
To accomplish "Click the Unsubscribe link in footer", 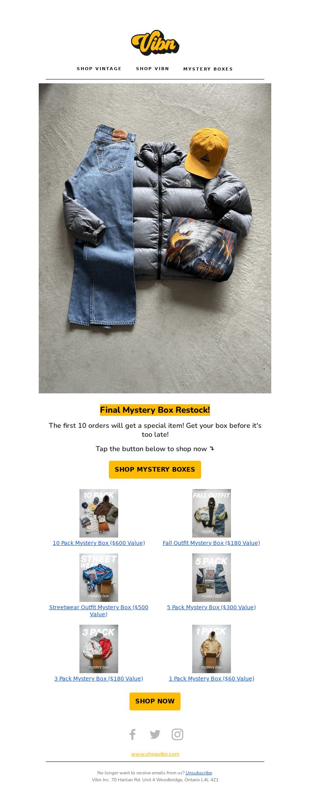I will pos(199,773).
